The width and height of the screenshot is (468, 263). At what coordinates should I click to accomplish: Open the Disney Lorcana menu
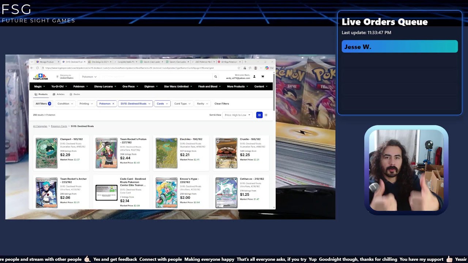[x=105, y=87]
